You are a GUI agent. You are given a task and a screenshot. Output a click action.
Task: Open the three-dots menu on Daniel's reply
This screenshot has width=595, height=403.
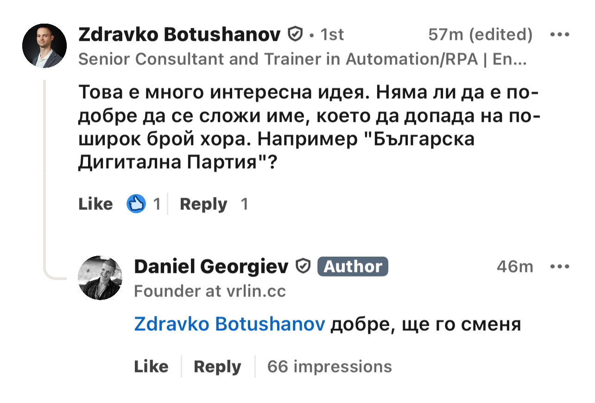click(559, 266)
